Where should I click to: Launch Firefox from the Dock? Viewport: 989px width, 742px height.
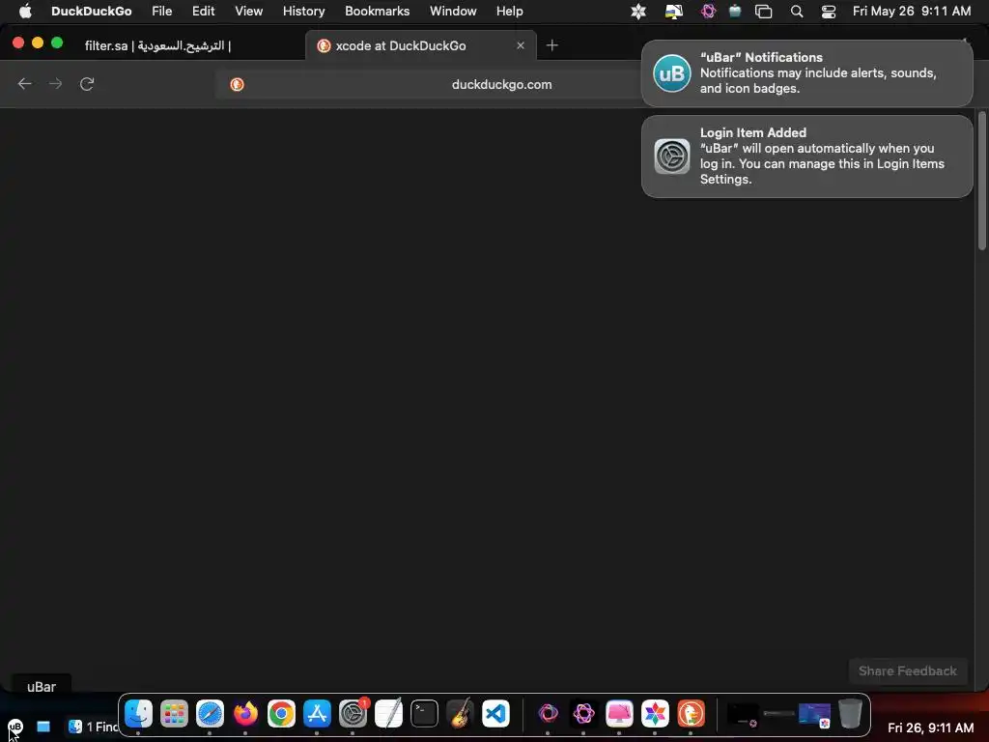pos(245,714)
